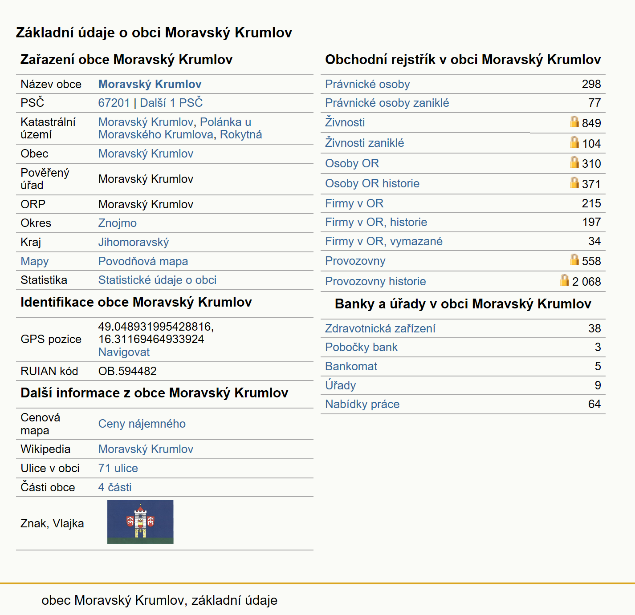Click lock icon in Osoby OR row

[x=574, y=162]
